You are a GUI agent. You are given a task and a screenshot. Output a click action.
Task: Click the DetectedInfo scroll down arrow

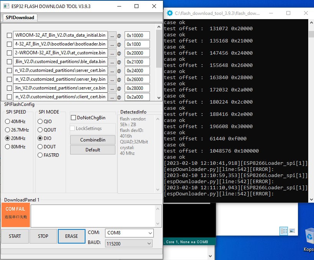pyautogui.click(x=158, y=190)
